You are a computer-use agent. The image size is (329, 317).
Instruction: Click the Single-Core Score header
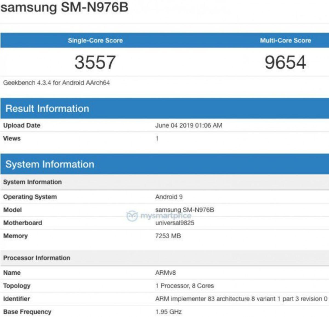click(x=95, y=40)
